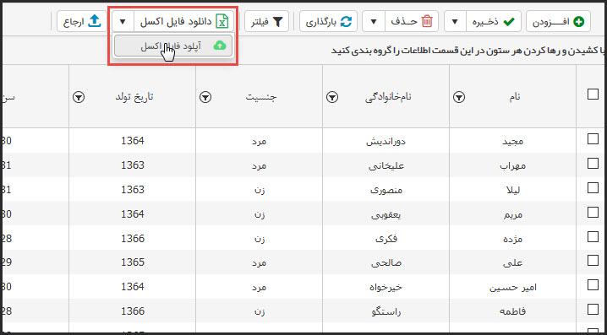Open filter for the نام‌خانوادگی column
Image resolution: width=607 pixels, height=335 pixels.
point(332,98)
